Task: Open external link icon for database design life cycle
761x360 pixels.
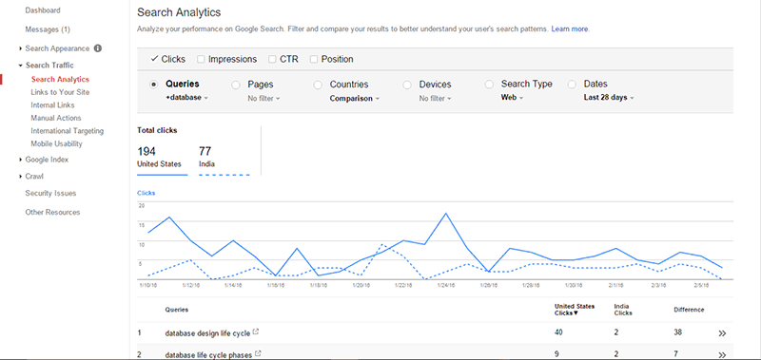Action: (256, 332)
